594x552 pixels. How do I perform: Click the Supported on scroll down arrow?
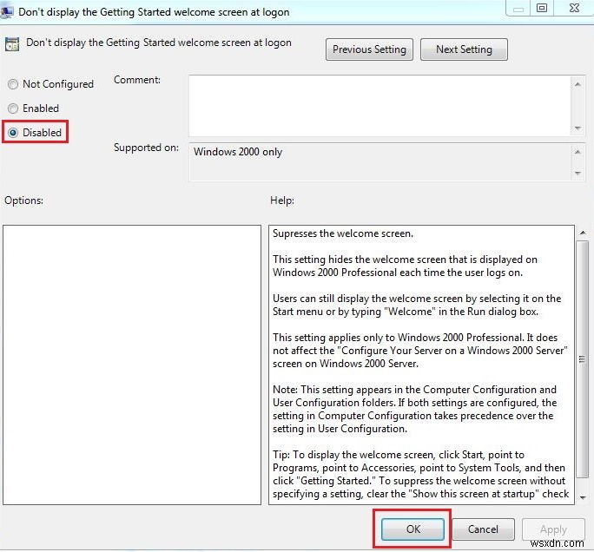[x=577, y=174]
